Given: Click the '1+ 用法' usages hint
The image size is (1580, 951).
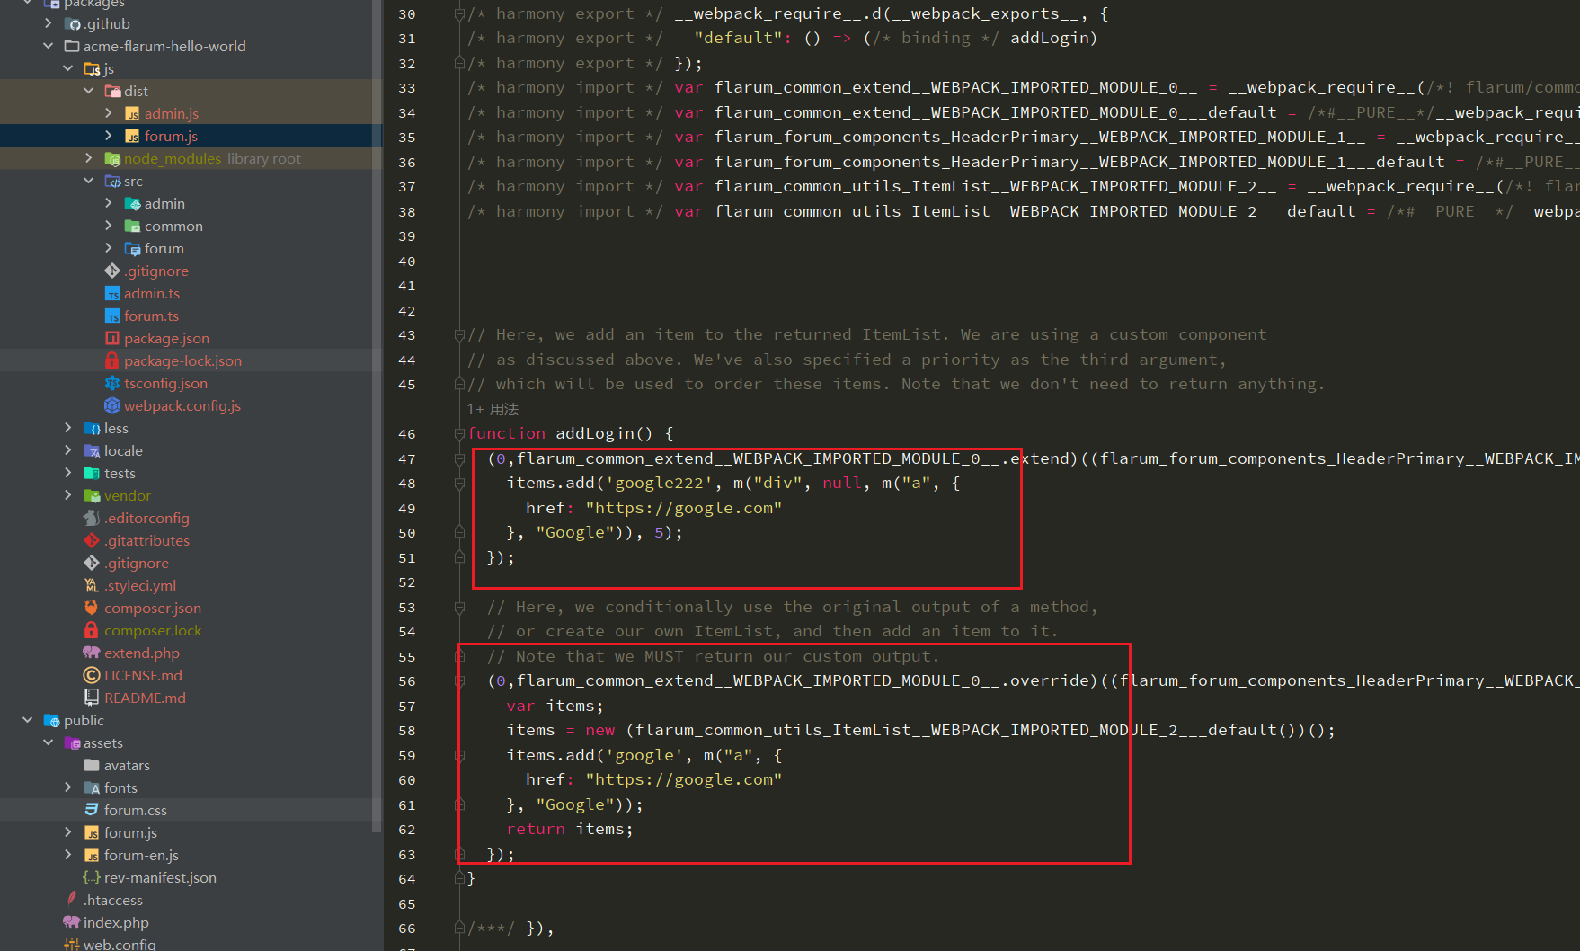Looking at the screenshot, I should tap(493, 409).
